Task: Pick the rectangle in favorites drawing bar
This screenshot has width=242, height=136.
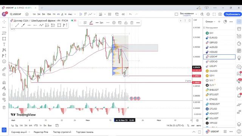Action: coord(59,25)
